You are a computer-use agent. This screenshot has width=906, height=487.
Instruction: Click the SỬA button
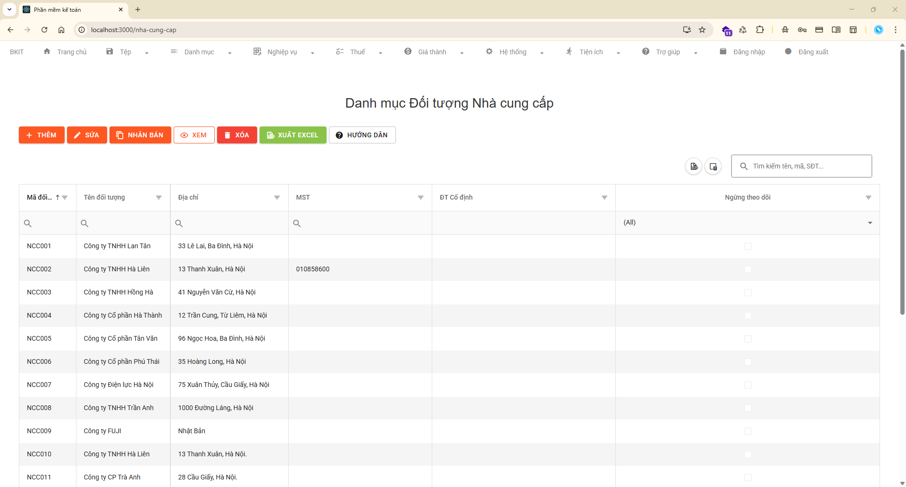tap(87, 135)
